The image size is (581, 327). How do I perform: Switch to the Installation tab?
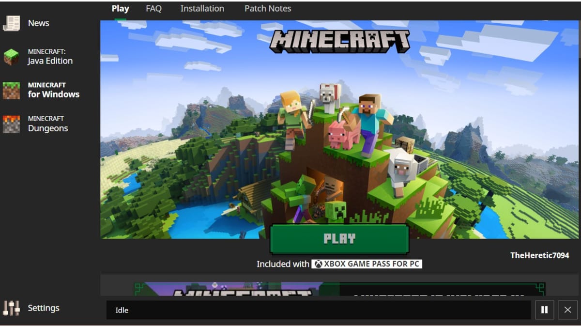coord(202,8)
